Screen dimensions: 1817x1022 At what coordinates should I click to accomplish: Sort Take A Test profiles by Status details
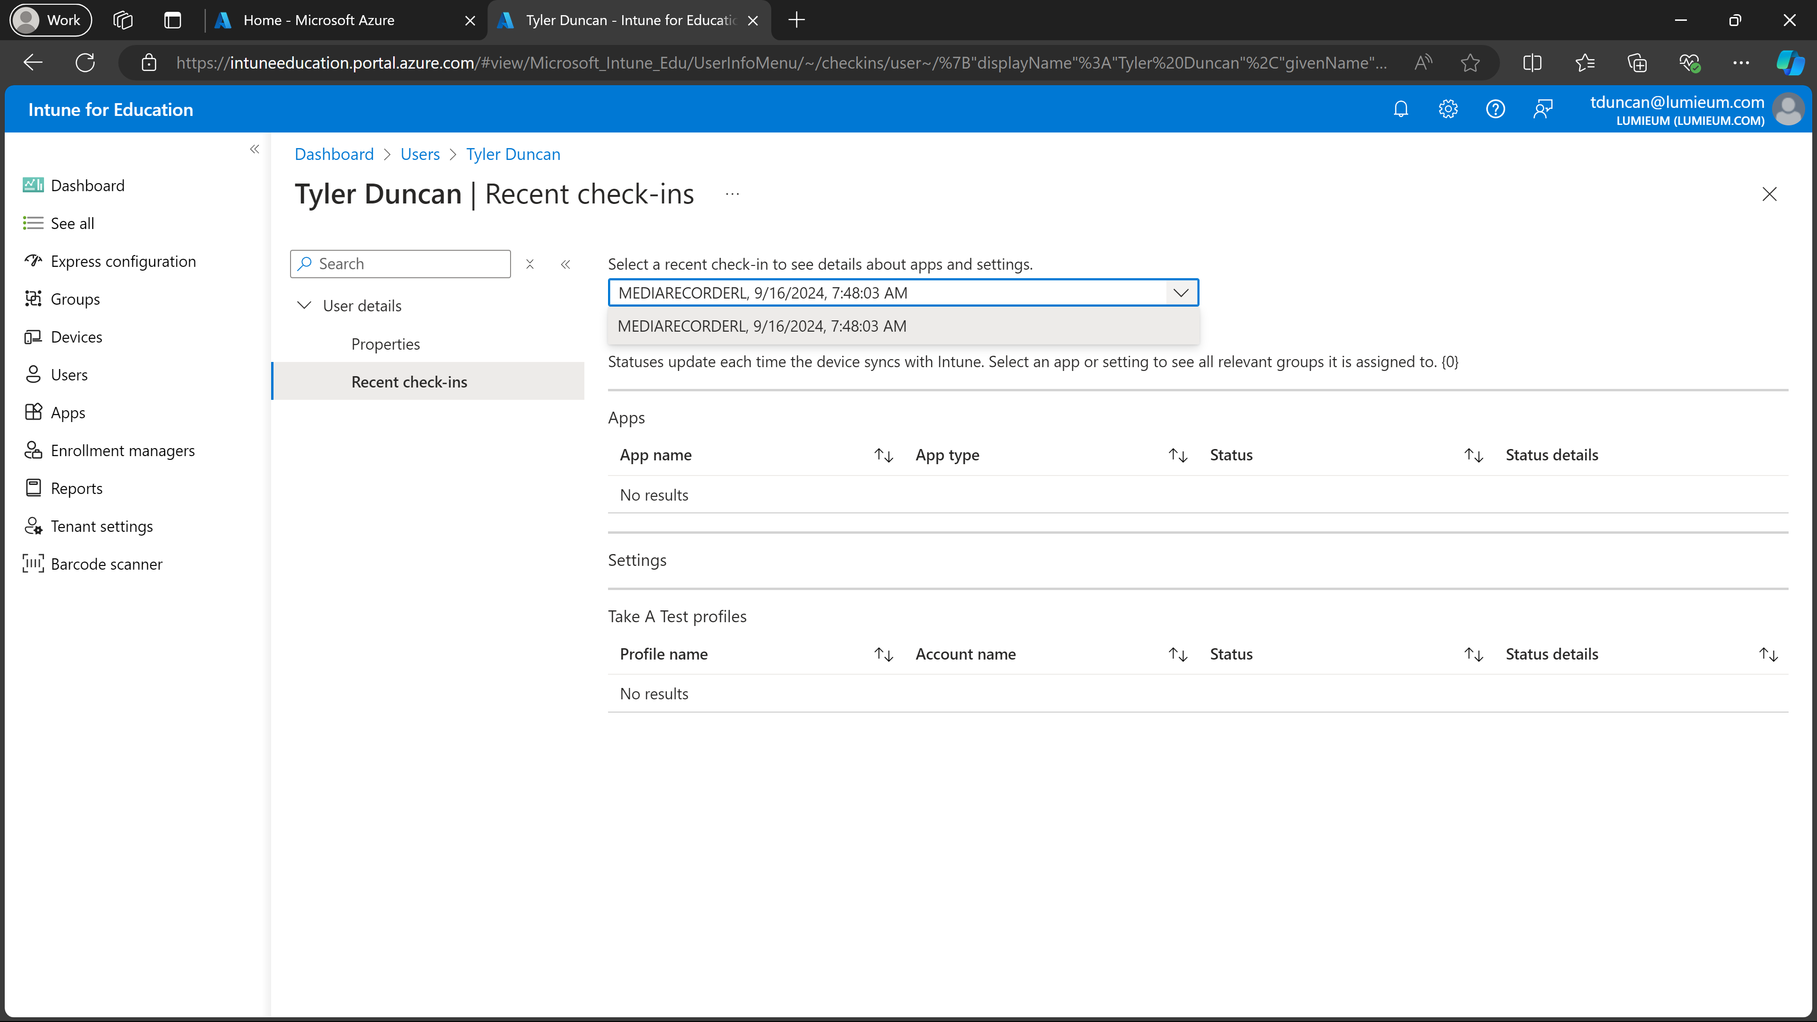[1768, 654]
